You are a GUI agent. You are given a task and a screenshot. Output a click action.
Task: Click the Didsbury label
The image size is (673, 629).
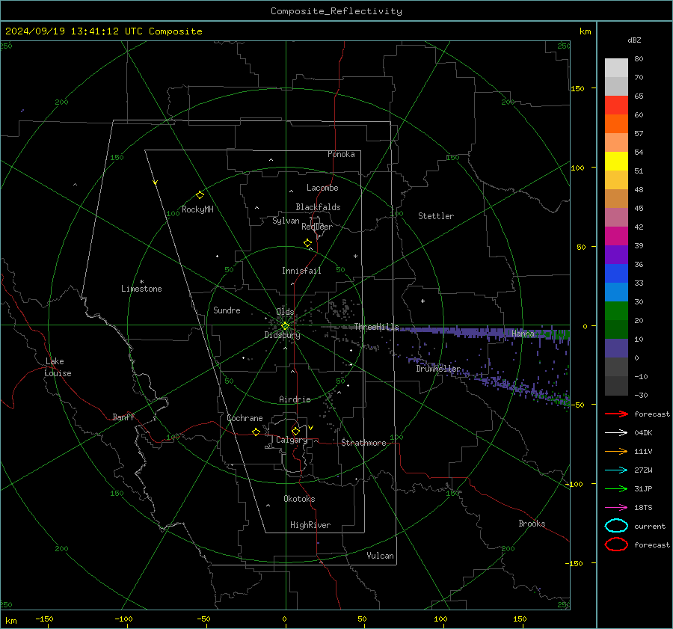coord(282,335)
